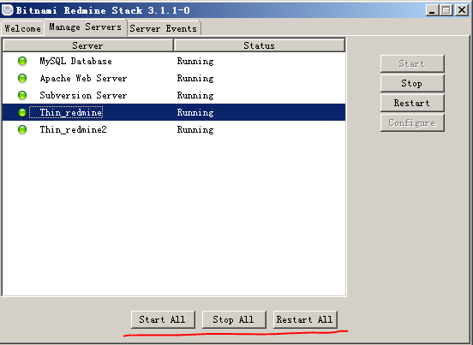Viewport: 473px width, 345px height.
Task: Click the Start All button
Action: pos(163,319)
